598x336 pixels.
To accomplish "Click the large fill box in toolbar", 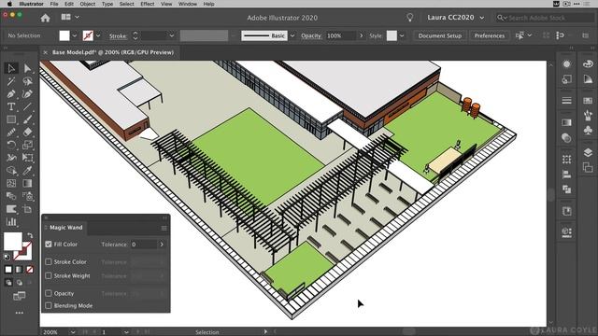I will pos(12,242).
